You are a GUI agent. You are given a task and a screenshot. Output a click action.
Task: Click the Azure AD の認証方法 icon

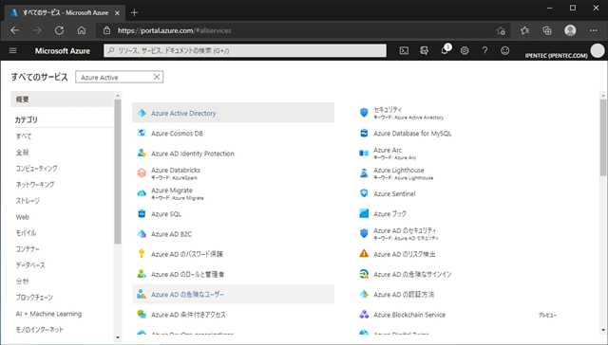(x=364, y=294)
